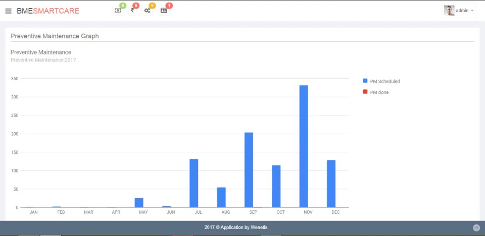
Task: Open the hamburger sidebar menu
Action: [x=9, y=11]
